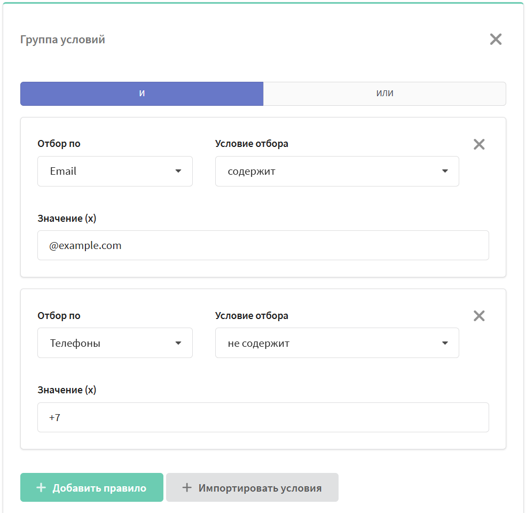
Task: Click the caret arrow next to не содержит
Action: point(445,343)
